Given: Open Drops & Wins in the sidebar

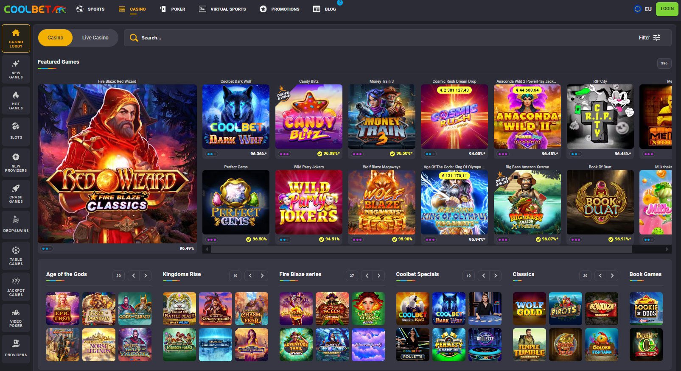Looking at the screenshot, I should (x=16, y=225).
